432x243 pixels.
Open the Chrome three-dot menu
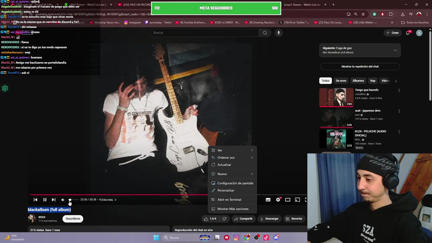[x=427, y=14]
